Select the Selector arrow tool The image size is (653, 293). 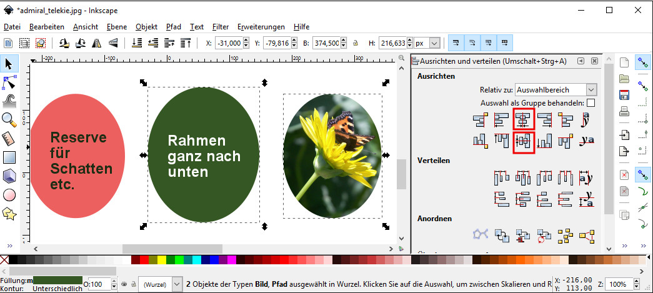point(9,64)
